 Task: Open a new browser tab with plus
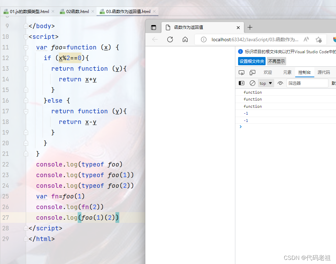(x=250, y=27)
